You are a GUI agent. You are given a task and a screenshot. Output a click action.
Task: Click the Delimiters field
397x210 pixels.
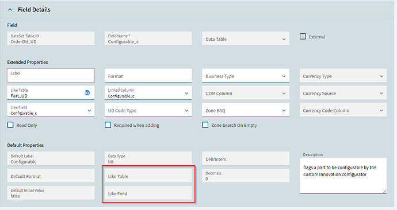246,158
